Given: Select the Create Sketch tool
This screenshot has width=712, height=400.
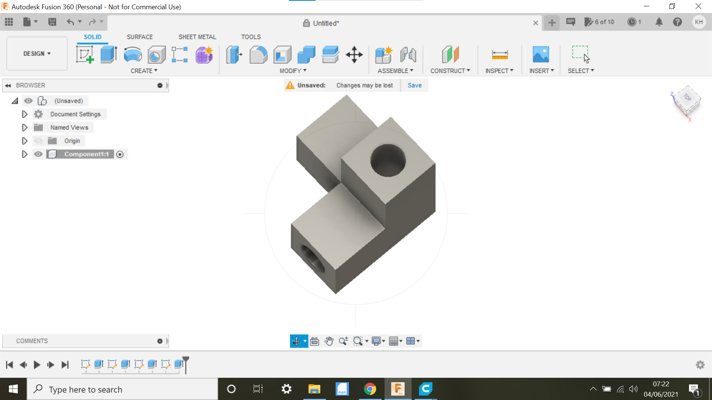Looking at the screenshot, I should (85, 54).
